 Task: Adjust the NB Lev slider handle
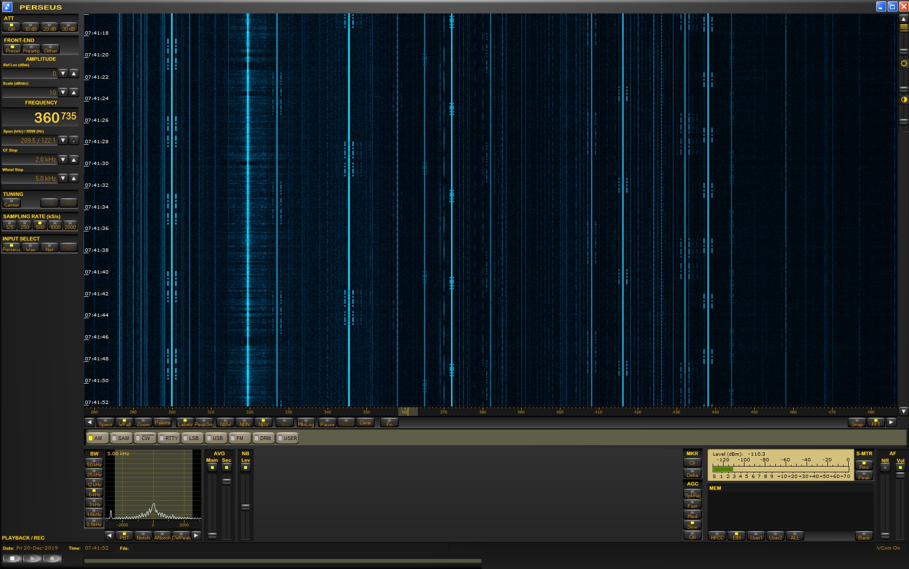point(245,507)
